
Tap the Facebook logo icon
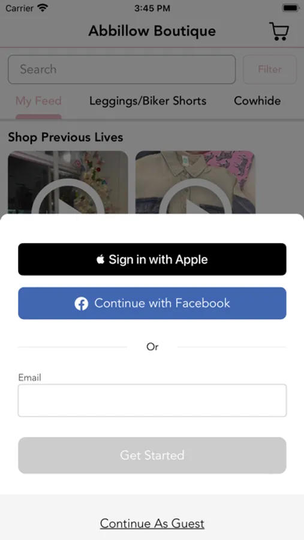tap(82, 304)
